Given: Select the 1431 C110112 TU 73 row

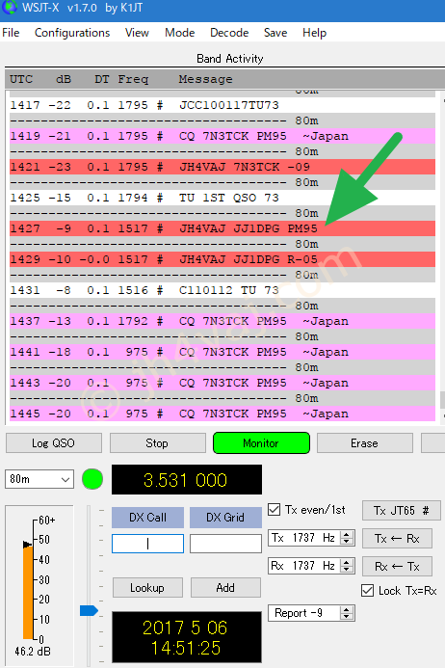Looking at the screenshot, I should pyautogui.click(x=222, y=290).
